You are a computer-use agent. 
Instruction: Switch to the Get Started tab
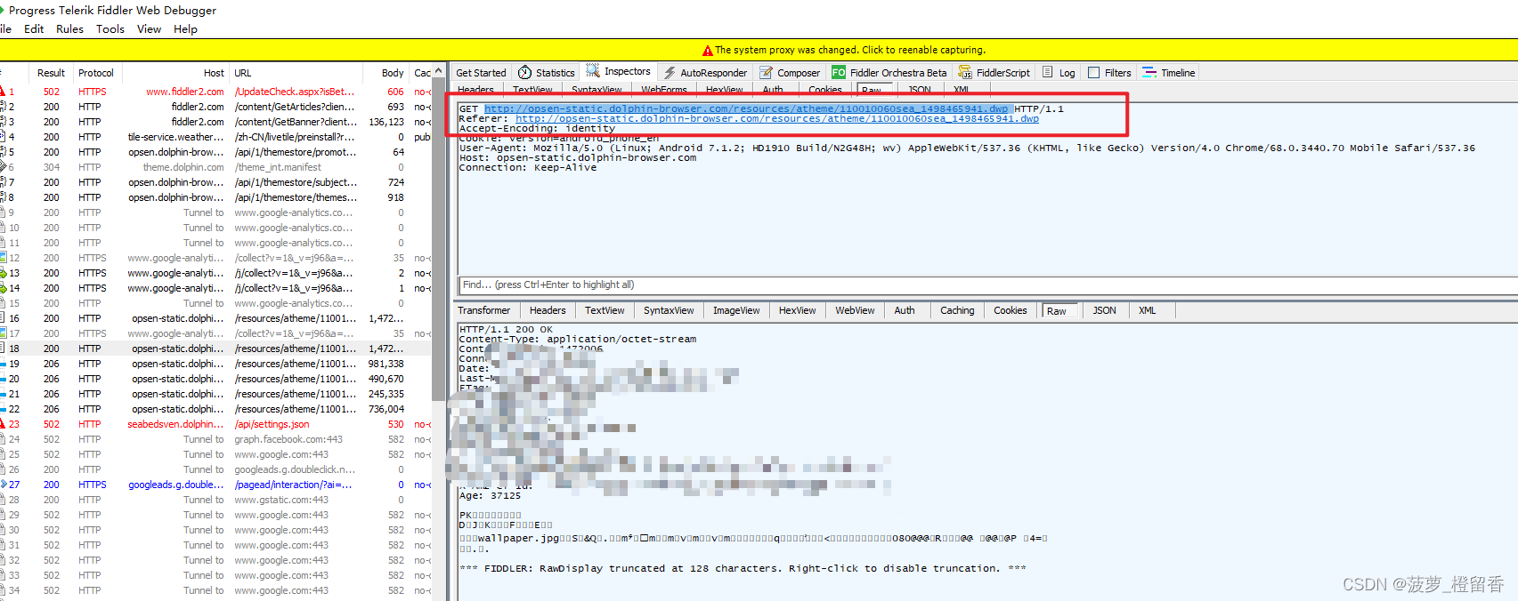coord(481,73)
